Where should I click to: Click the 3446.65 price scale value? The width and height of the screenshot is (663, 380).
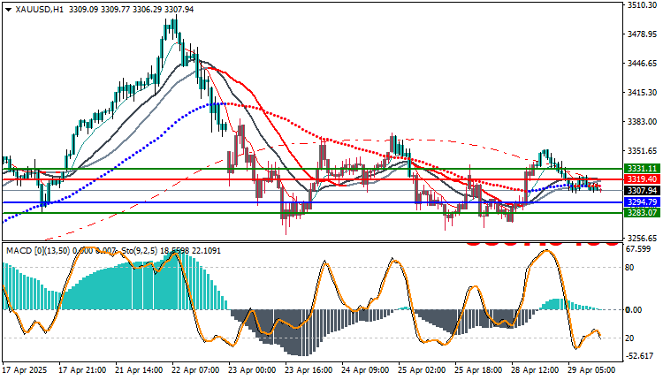[643, 64]
